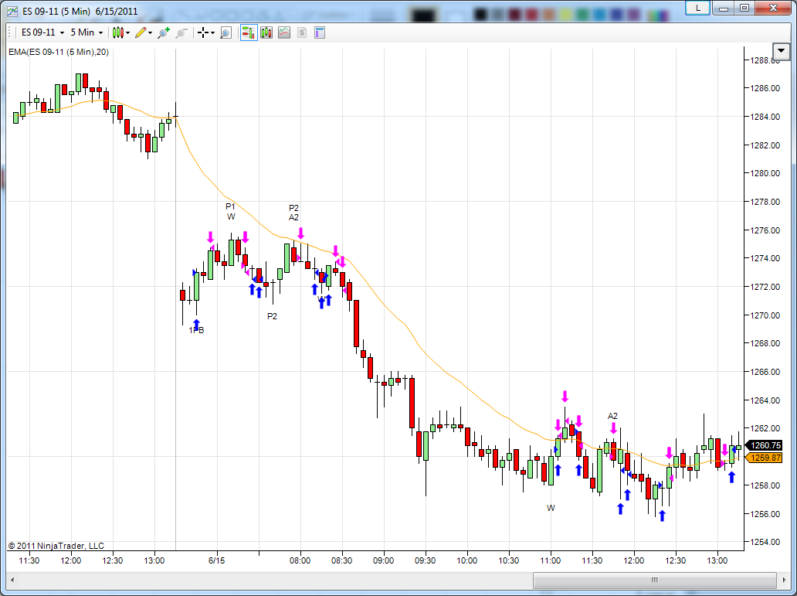Open the purple Properties sheet icon
The height and width of the screenshot is (596, 797).
320,33
